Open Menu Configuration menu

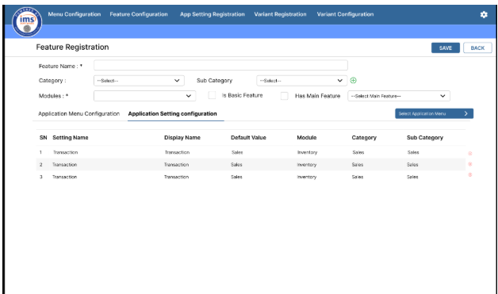[75, 14]
